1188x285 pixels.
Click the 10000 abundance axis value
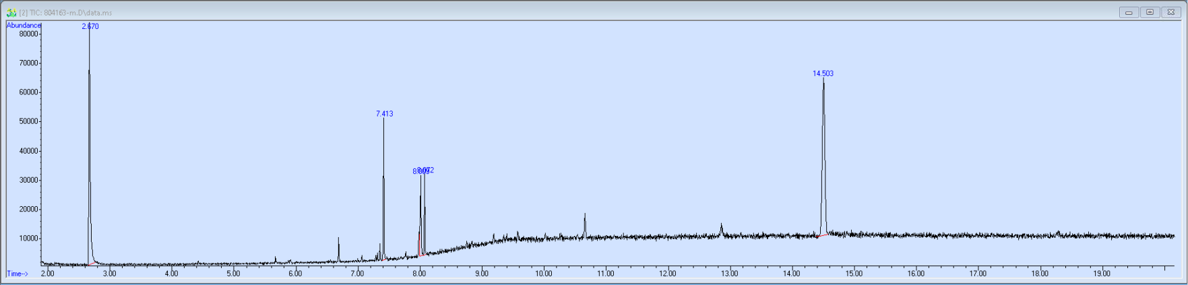[28, 239]
